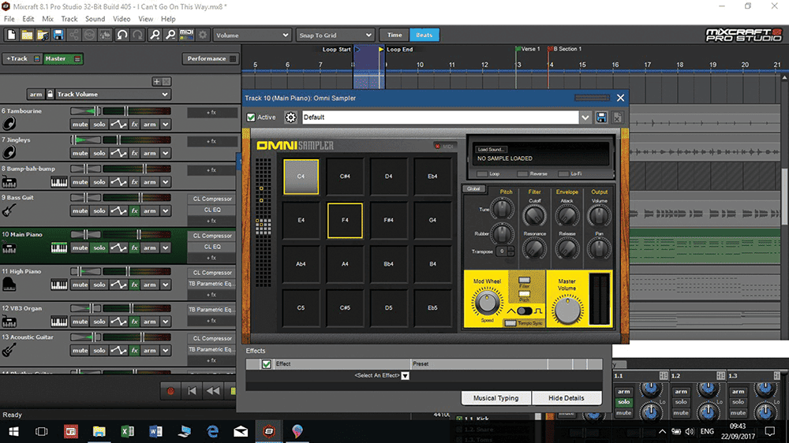Open the +Track button menu
789x443 pixels.
pyautogui.click(x=21, y=59)
